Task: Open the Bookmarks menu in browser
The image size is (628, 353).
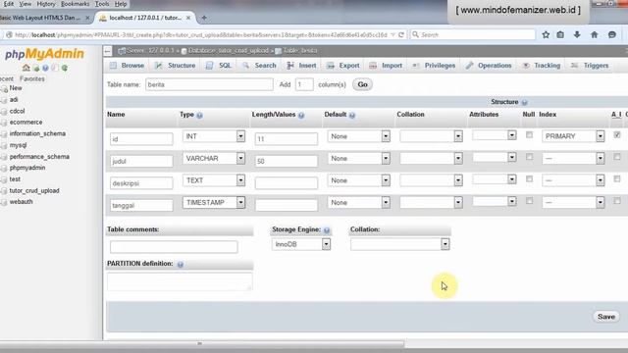Action: tap(75, 4)
